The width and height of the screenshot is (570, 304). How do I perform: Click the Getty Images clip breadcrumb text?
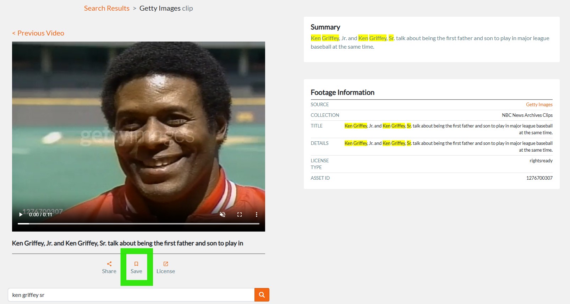166,8
